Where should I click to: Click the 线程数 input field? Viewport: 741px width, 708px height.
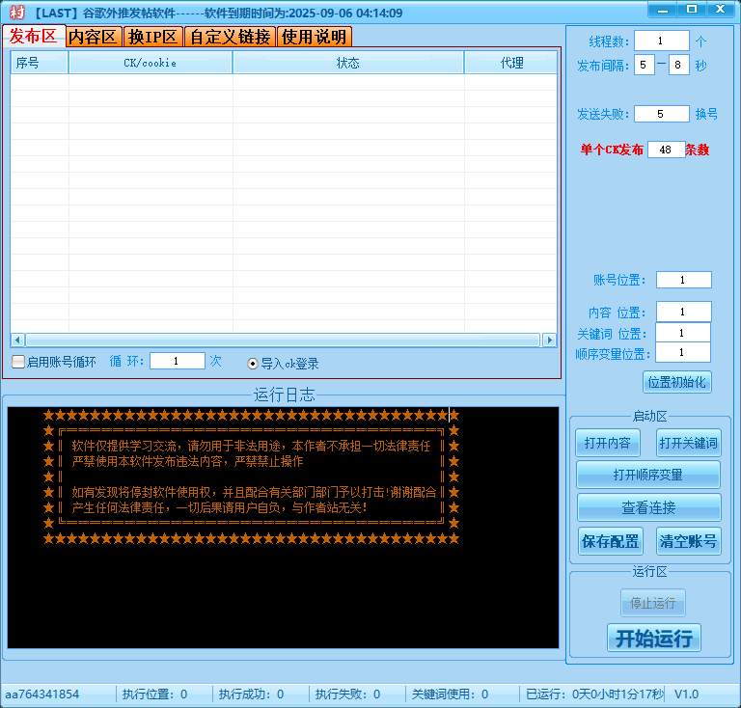click(x=661, y=41)
